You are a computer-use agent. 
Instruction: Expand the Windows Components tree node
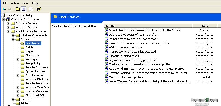(13, 35)
